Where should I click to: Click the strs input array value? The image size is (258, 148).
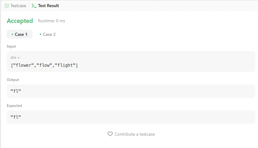[44, 65]
